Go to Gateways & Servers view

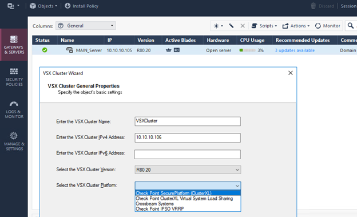pos(14,45)
